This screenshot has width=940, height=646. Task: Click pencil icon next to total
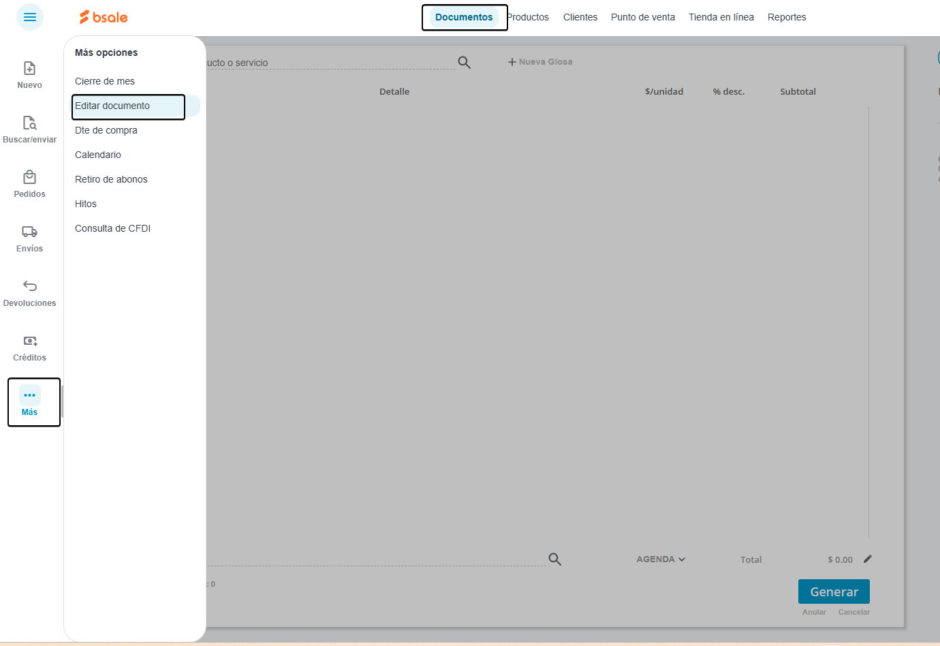868,559
